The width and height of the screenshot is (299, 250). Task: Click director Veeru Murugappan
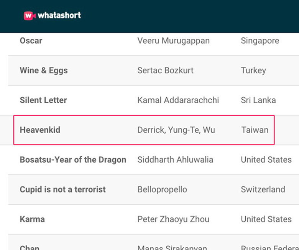tap(173, 41)
